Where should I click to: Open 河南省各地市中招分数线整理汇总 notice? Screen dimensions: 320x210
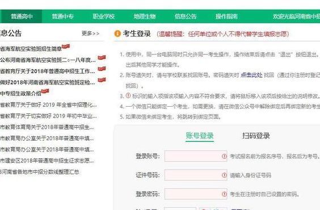pos(39,172)
